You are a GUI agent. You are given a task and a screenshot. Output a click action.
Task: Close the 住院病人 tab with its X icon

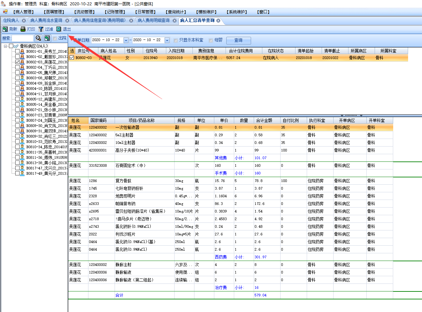[23, 21]
